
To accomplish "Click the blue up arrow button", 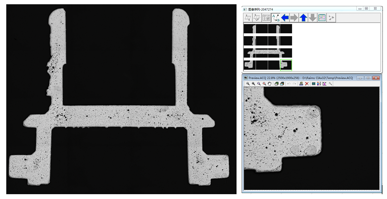I will click(x=303, y=18).
